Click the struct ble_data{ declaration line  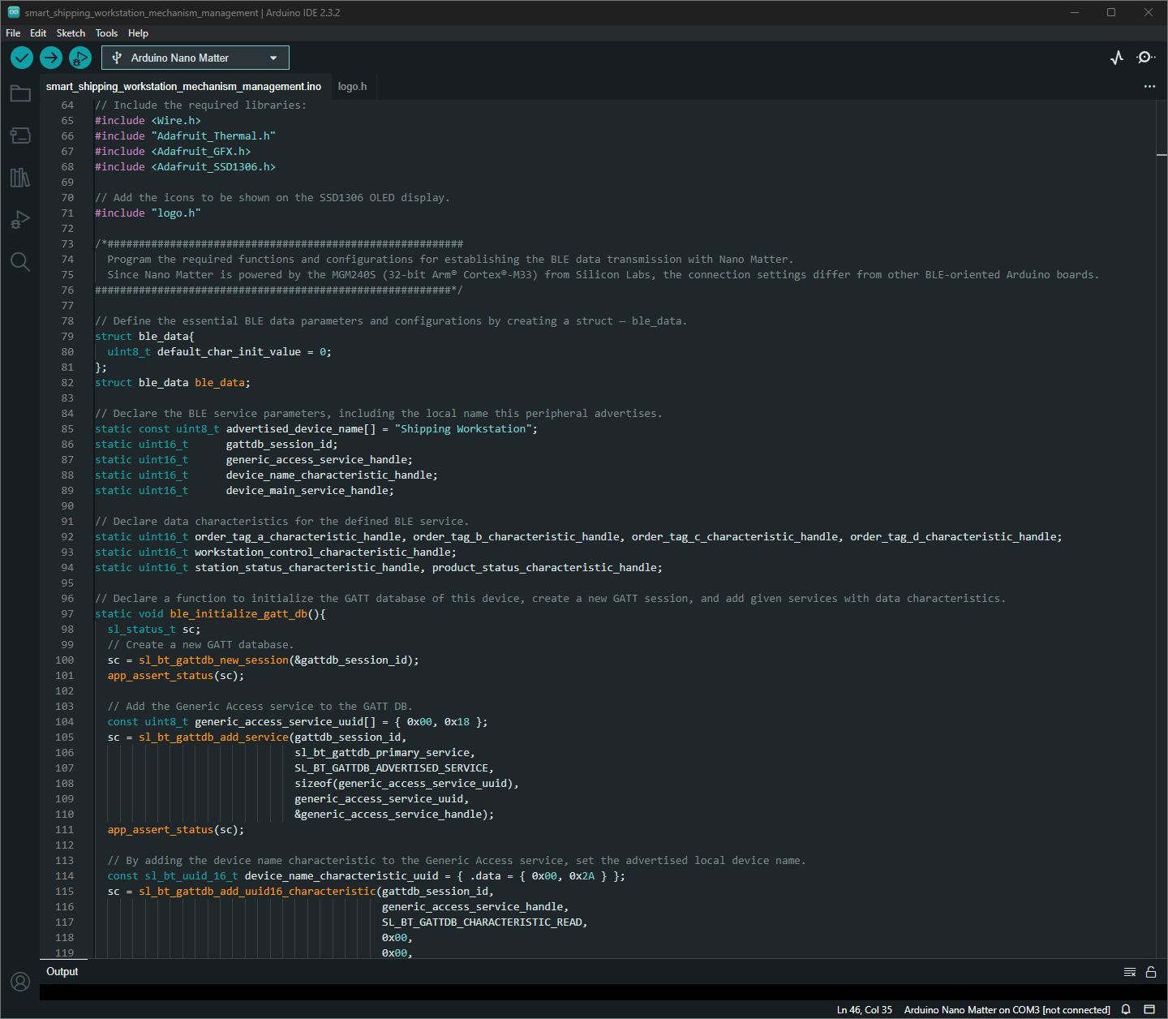click(144, 336)
